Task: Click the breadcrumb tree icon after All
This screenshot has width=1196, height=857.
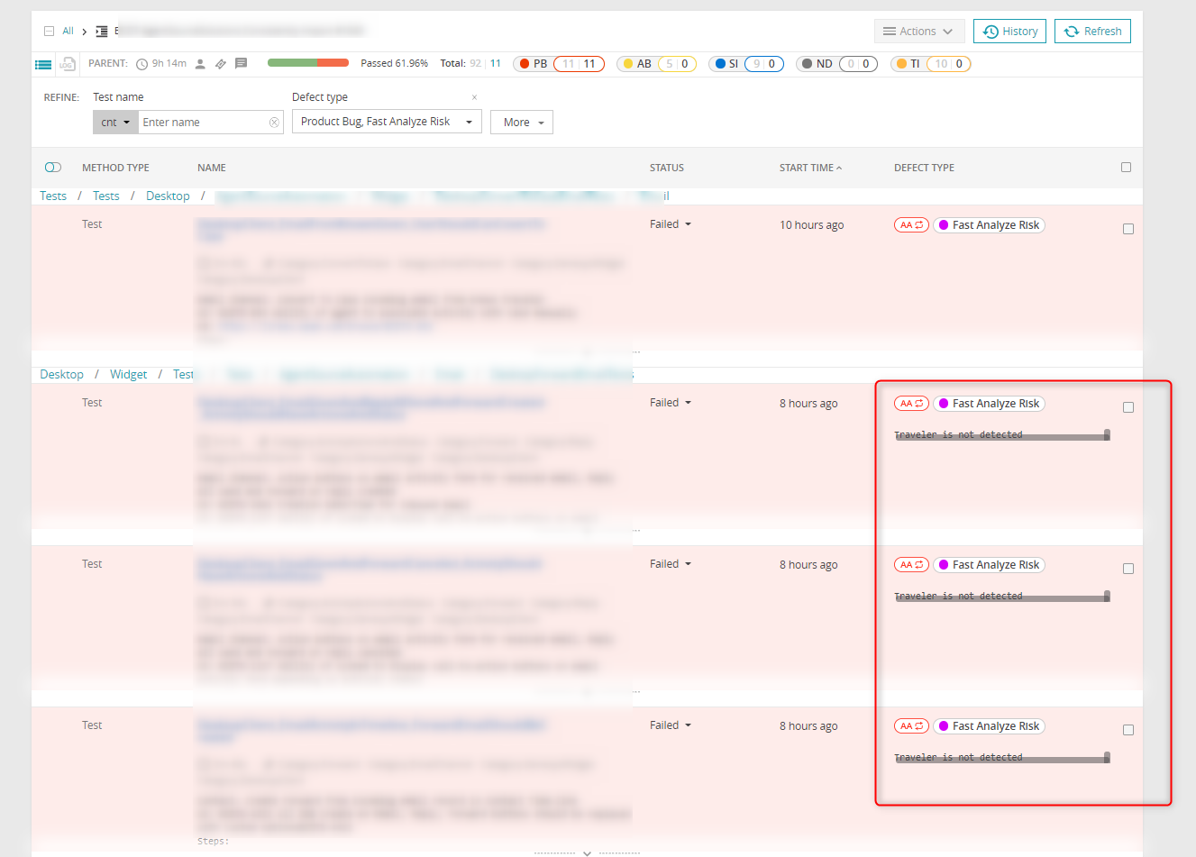Action: [x=102, y=32]
